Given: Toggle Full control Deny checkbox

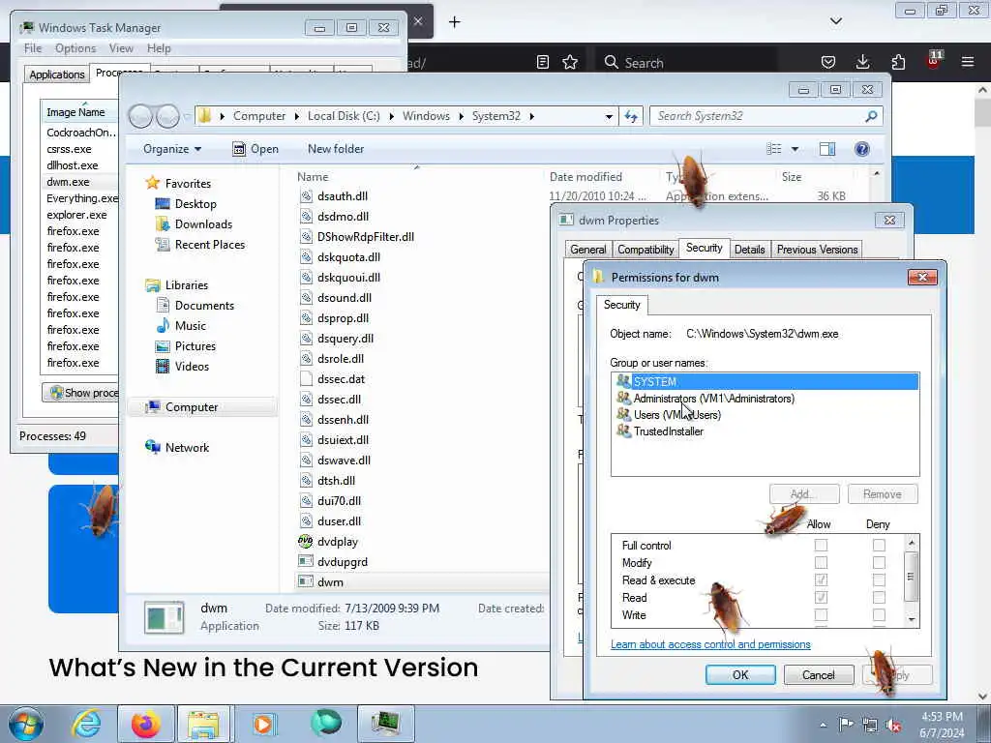Looking at the screenshot, I should click(879, 546).
